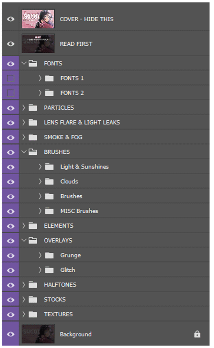Click the Background layer lock icon

[x=197, y=334]
